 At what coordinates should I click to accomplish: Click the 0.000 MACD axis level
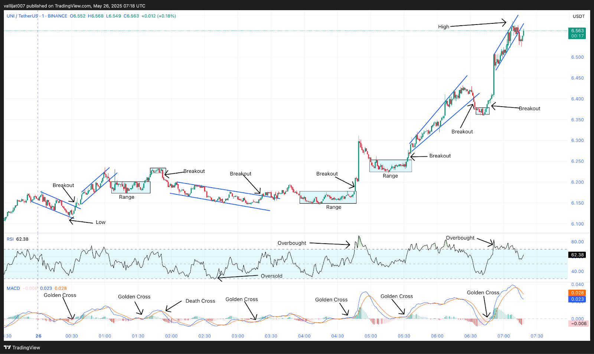pyautogui.click(x=577, y=319)
